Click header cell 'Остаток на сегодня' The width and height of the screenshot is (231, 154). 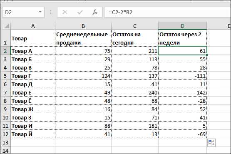pos(135,38)
